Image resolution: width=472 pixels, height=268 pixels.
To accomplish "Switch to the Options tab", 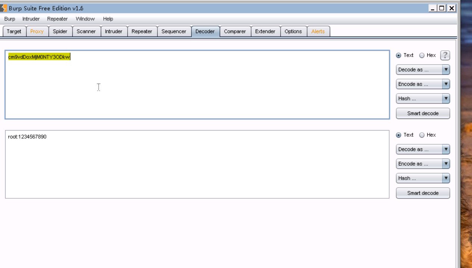I will [x=293, y=32].
